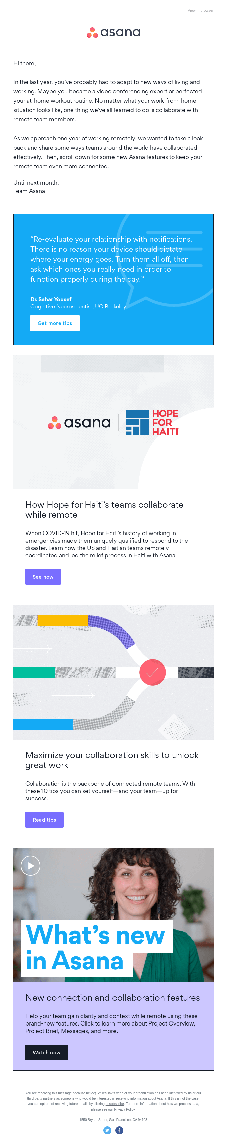Open the Privacy Policy link

(124, 1109)
